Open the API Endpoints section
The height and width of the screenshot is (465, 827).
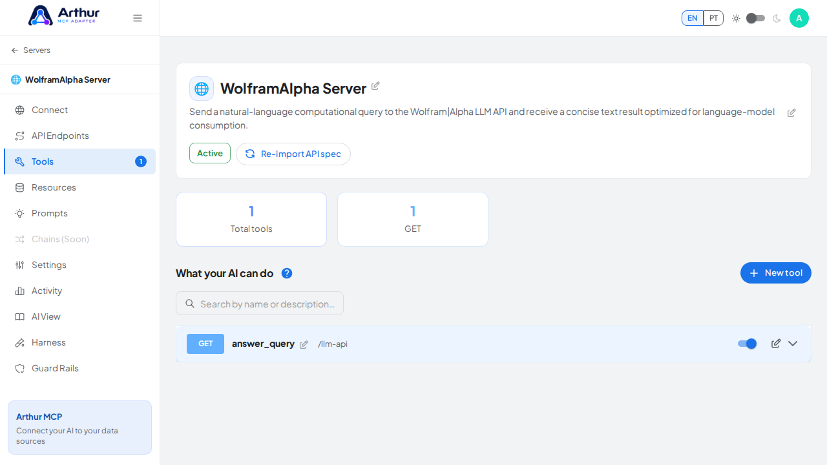point(79,136)
